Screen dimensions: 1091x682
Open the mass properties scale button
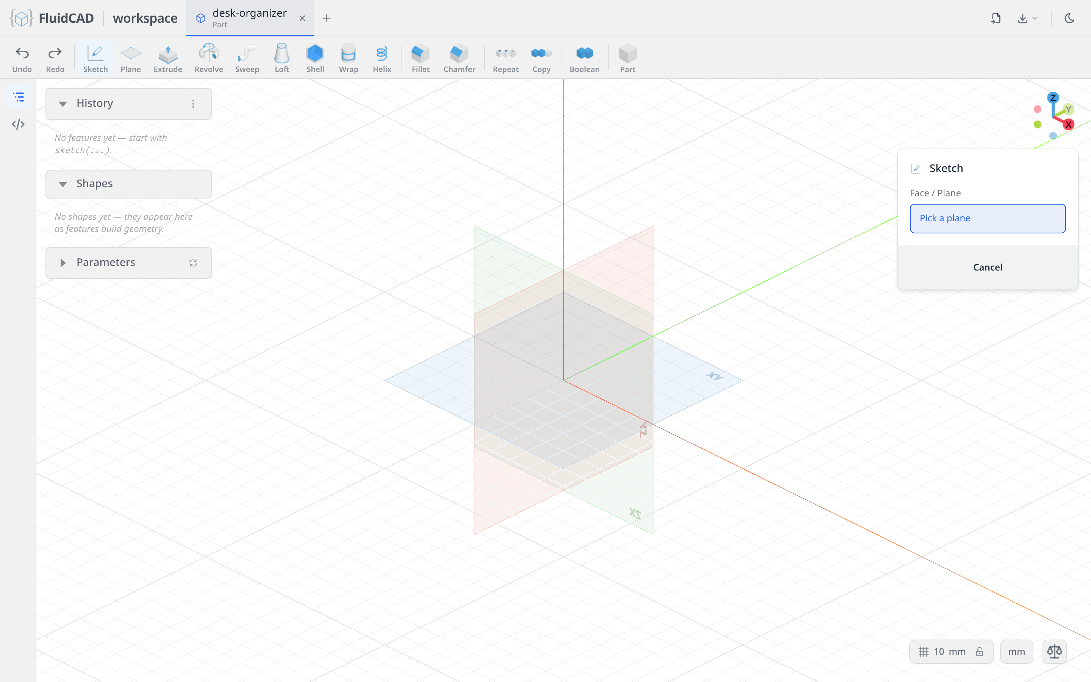(x=1054, y=651)
